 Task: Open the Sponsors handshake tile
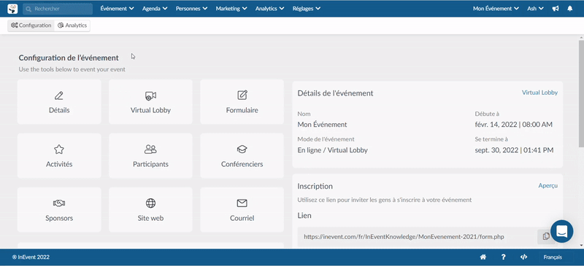tap(59, 209)
